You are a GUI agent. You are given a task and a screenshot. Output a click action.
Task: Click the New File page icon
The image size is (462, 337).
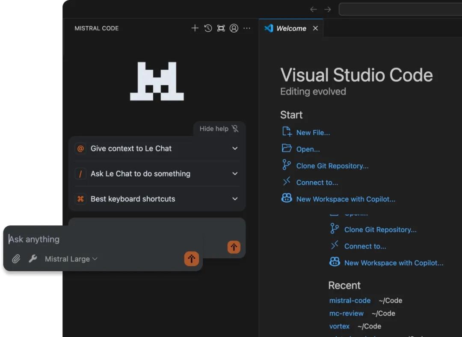tap(287, 132)
